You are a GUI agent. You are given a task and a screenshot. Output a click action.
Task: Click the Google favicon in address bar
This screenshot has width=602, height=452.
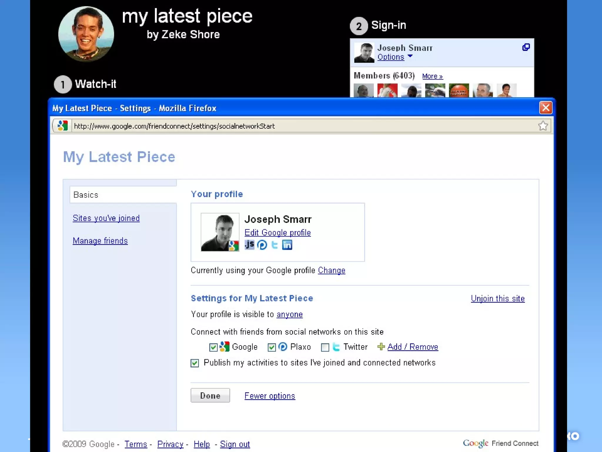tap(63, 126)
